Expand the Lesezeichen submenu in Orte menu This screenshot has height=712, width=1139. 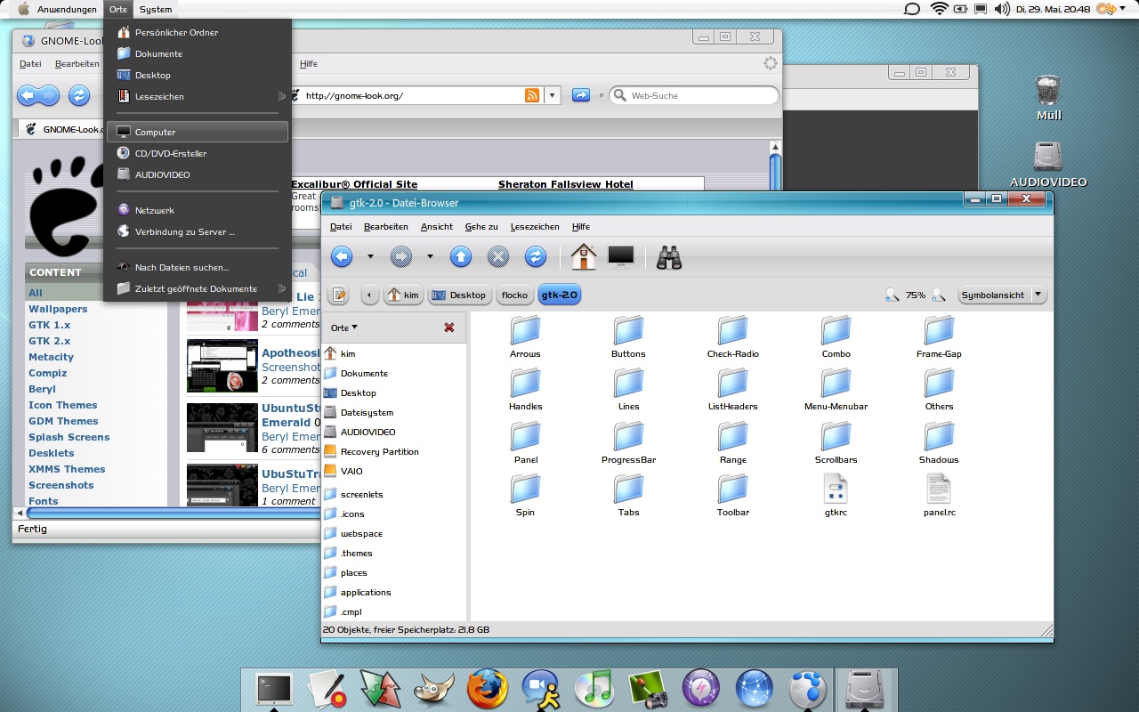197,96
